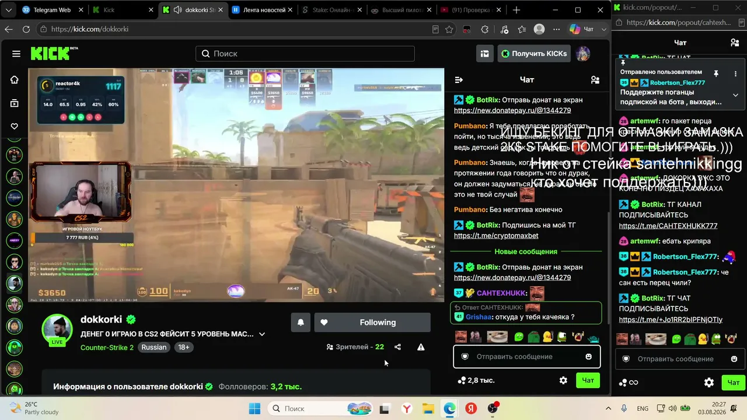Open main chat settings gear

coord(563,380)
